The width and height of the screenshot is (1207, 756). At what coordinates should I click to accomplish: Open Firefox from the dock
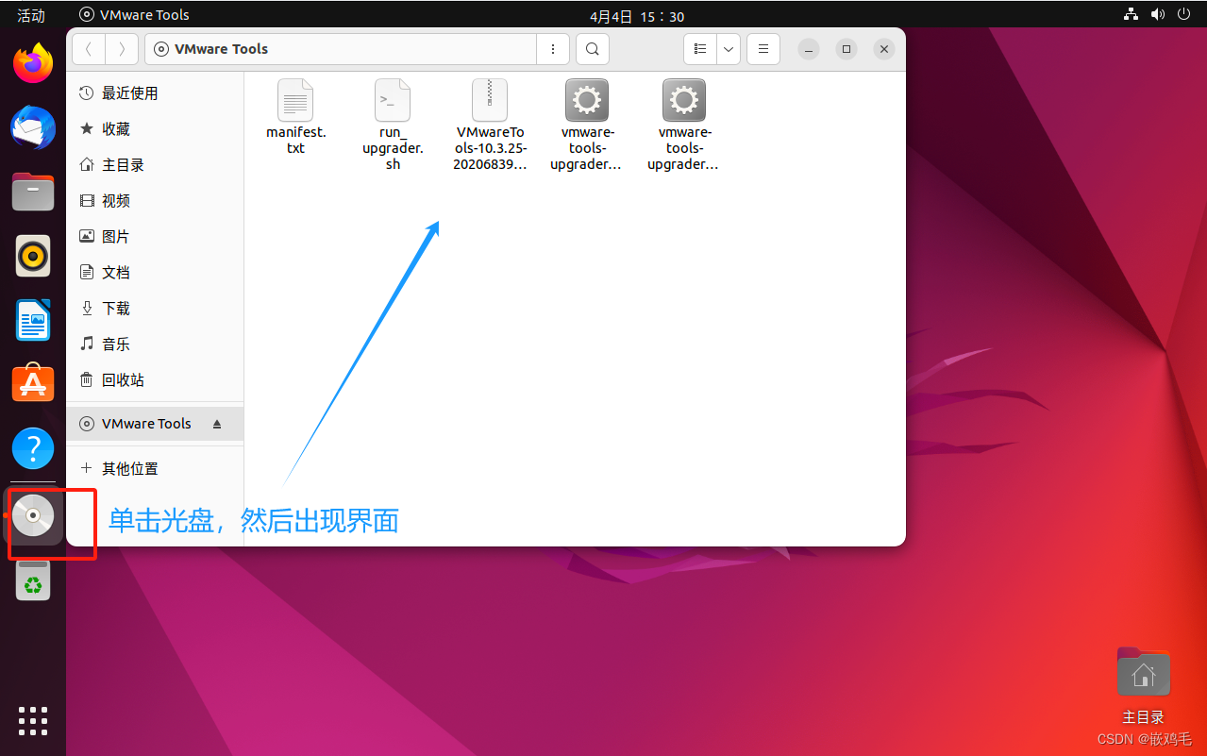pyautogui.click(x=33, y=63)
